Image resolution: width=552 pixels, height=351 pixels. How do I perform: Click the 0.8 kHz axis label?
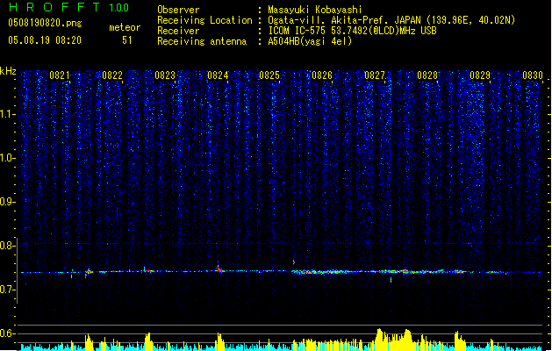coord(8,246)
